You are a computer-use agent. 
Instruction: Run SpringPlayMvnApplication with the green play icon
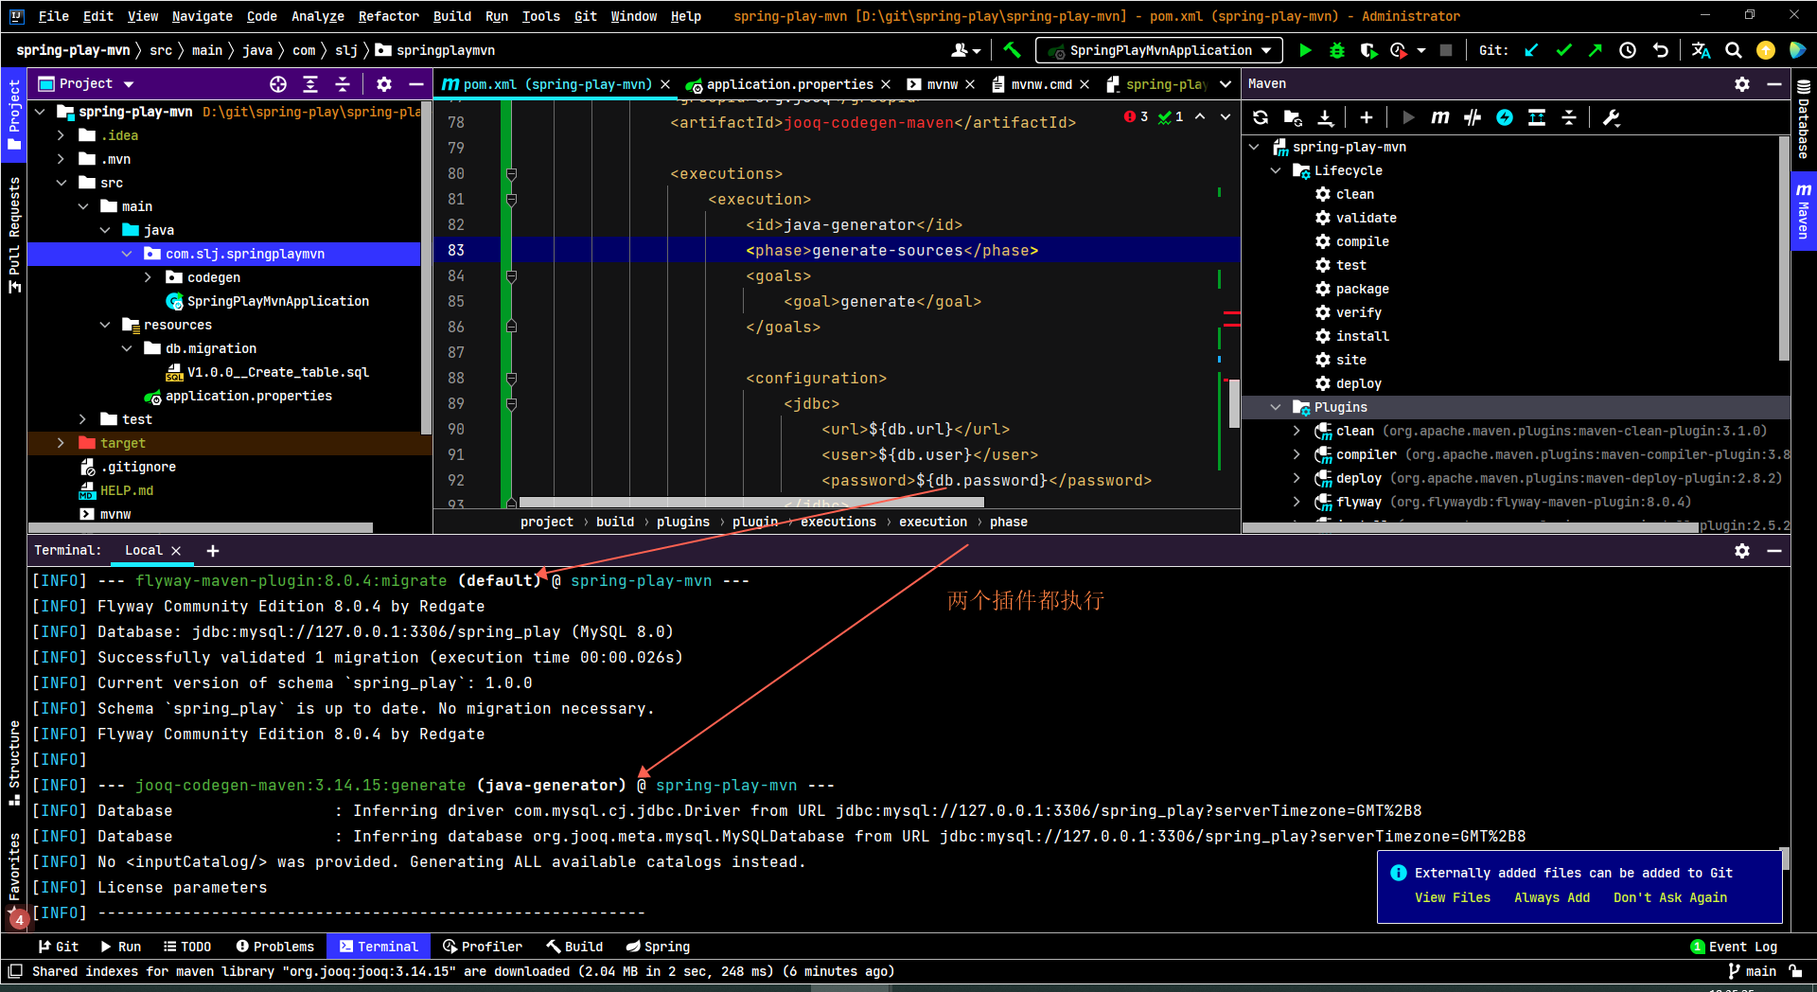(x=1305, y=50)
